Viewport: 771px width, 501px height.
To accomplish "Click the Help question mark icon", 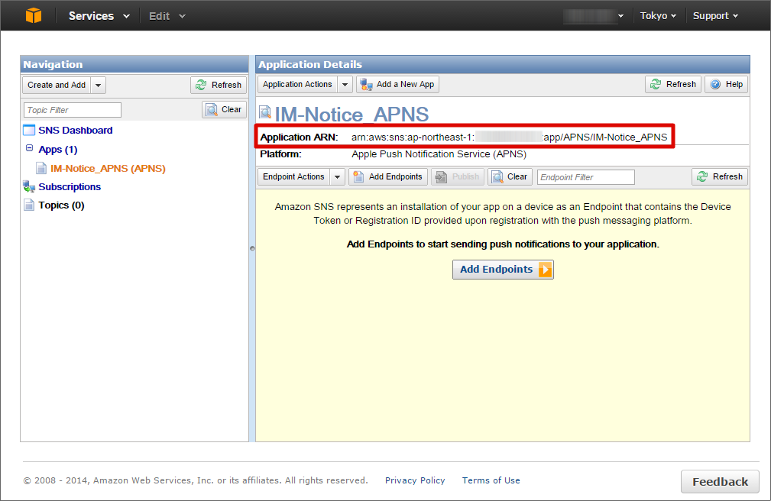I will [x=715, y=85].
